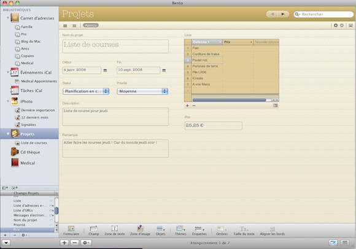Click the Remarque text area
This screenshot has width=356, height=249.
(x=115, y=148)
